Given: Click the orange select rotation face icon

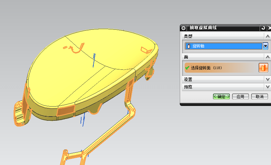Looking at the screenshot, I should click(264, 68).
